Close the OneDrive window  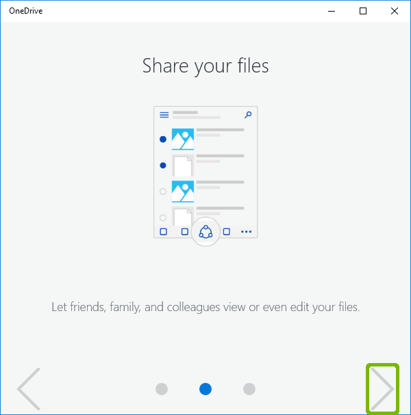tap(395, 11)
